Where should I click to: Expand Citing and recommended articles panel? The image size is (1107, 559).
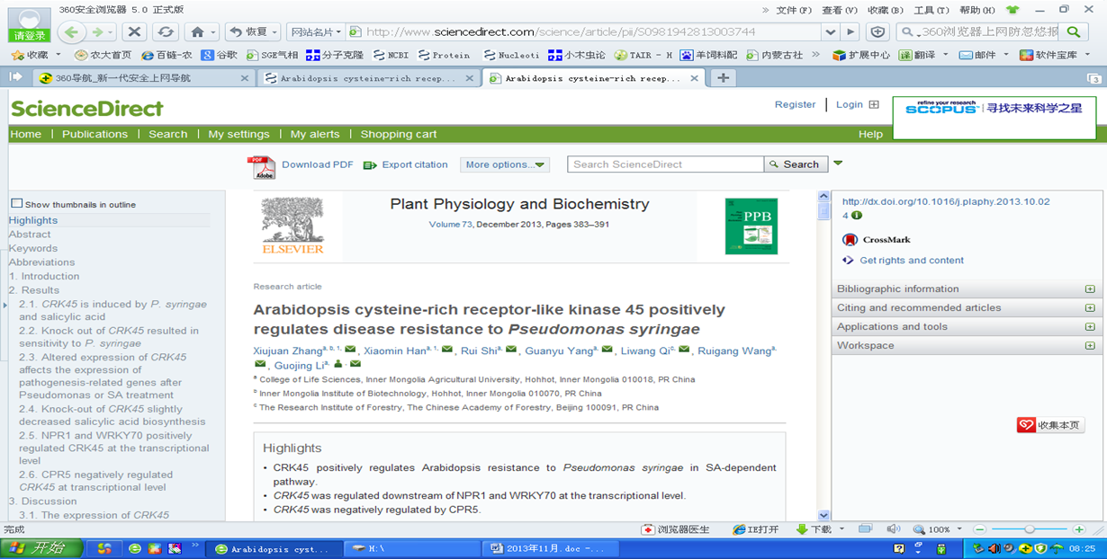(x=1090, y=308)
